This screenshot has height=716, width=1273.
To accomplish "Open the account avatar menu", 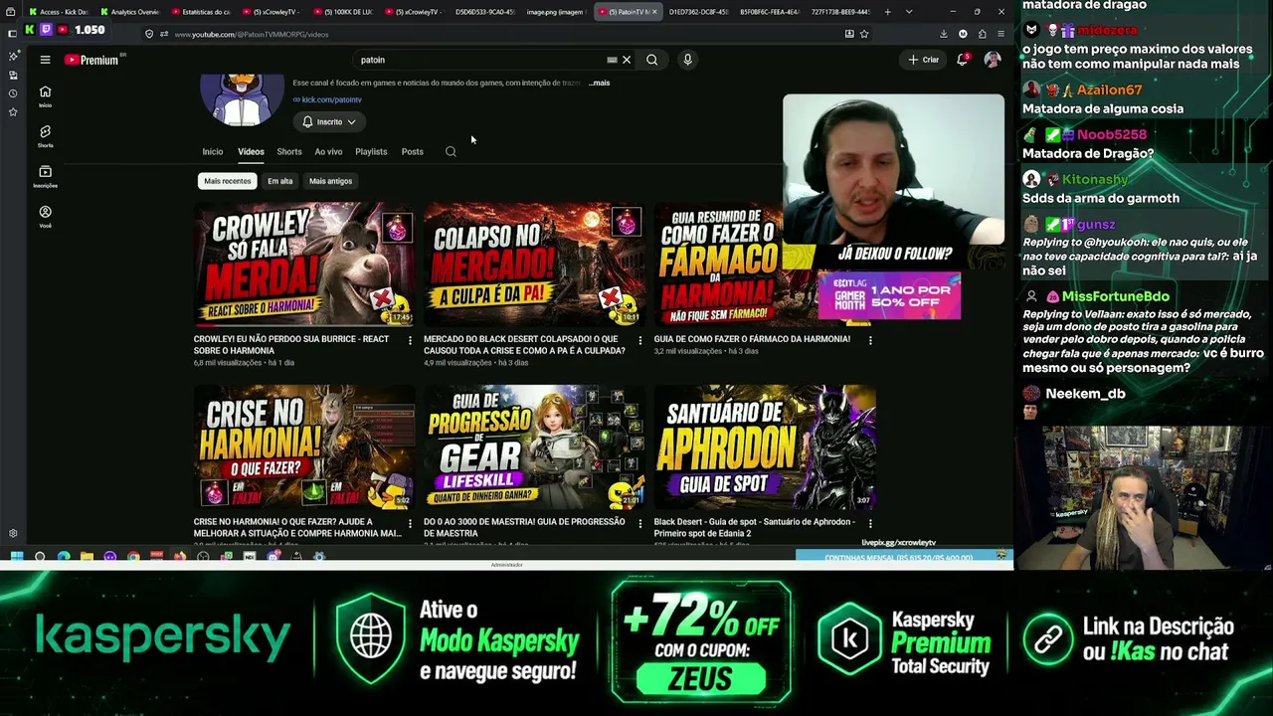I will click(992, 60).
